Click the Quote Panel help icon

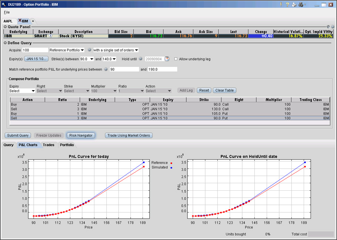click(333, 27)
